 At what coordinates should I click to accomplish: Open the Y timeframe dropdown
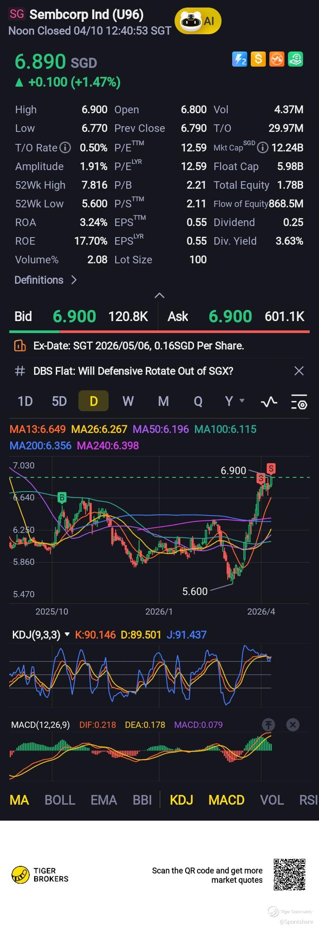(x=234, y=401)
